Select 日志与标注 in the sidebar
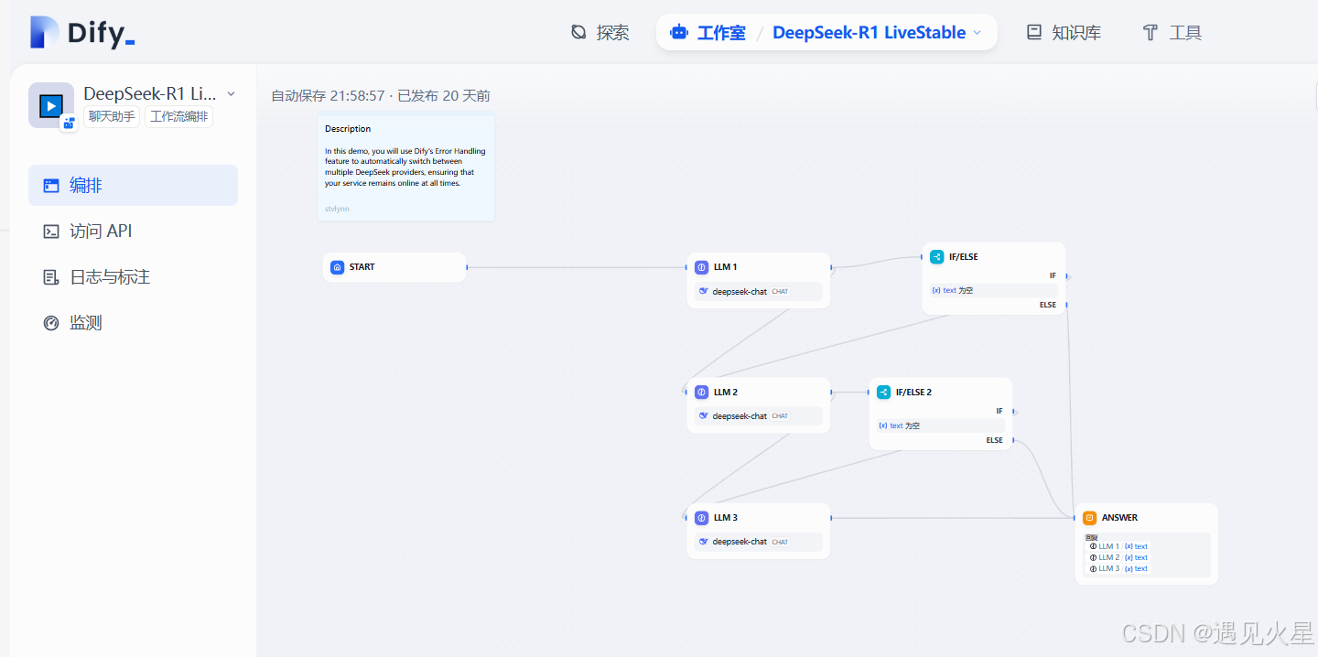The height and width of the screenshot is (657, 1318). pos(133,276)
